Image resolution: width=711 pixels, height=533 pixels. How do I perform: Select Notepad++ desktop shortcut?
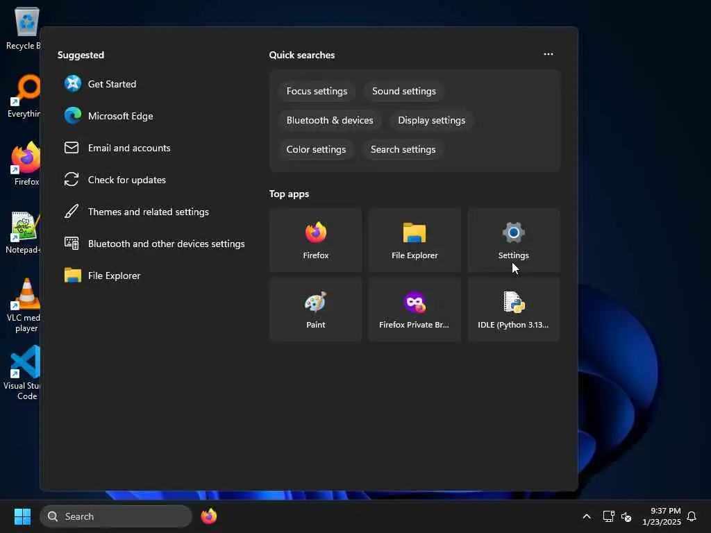tap(23, 232)
